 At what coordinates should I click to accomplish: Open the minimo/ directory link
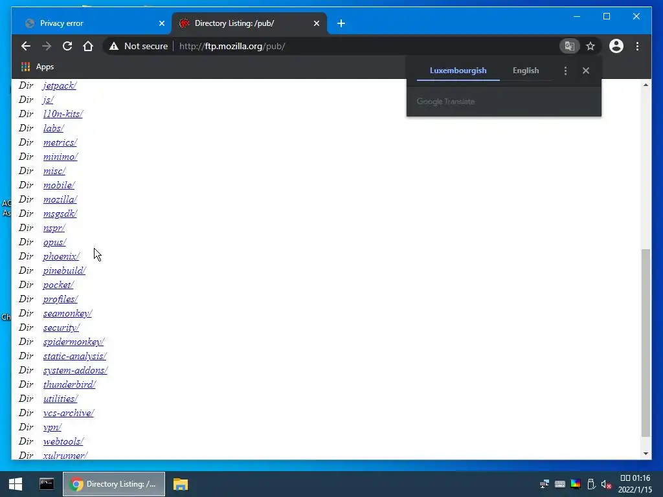click(x=60, y=157)
